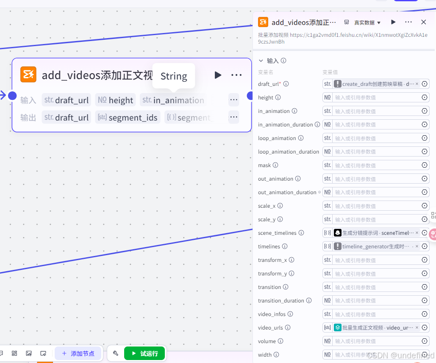This screenshot has height=363, width=436.
Task: Open the 真实数据 dropdown
Action: point(367,22)
